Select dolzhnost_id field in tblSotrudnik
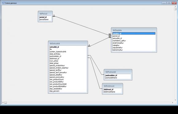Viewport: 178px width, 114px height. pos(68,59)
